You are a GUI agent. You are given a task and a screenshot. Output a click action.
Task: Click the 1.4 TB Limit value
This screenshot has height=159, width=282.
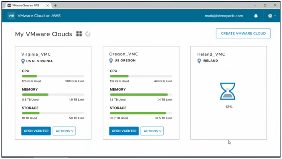pyautogui.click(x=165, y=100)
